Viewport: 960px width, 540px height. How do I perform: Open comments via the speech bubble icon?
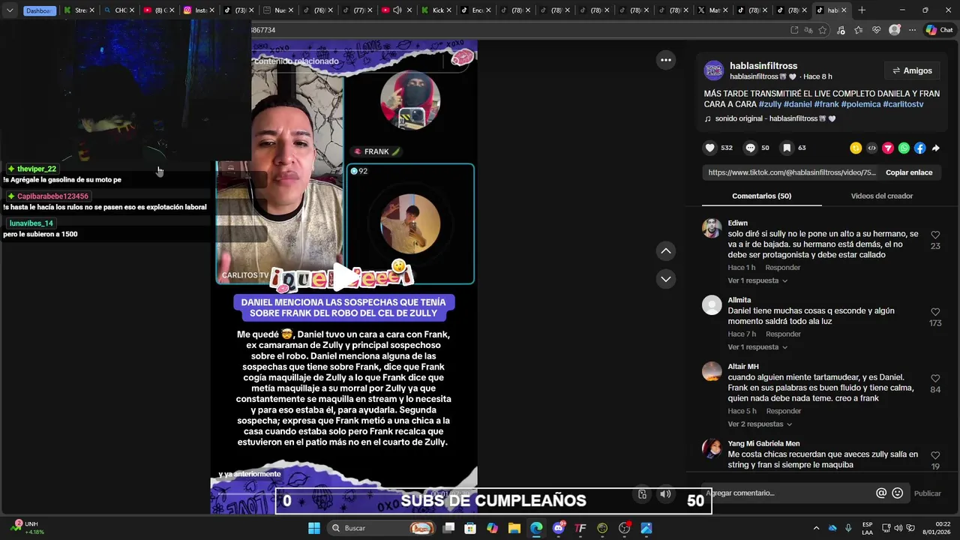(750, 148)
